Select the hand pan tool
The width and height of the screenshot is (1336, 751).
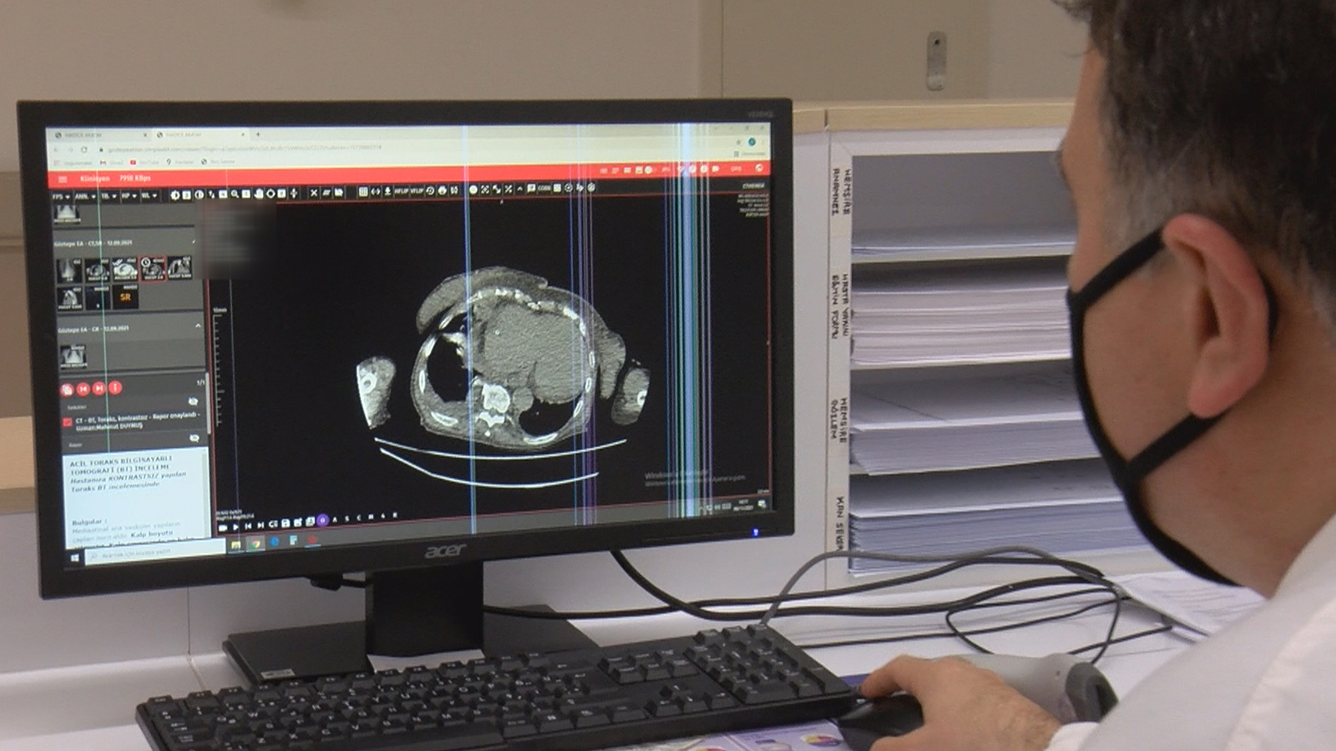(258, 194)
